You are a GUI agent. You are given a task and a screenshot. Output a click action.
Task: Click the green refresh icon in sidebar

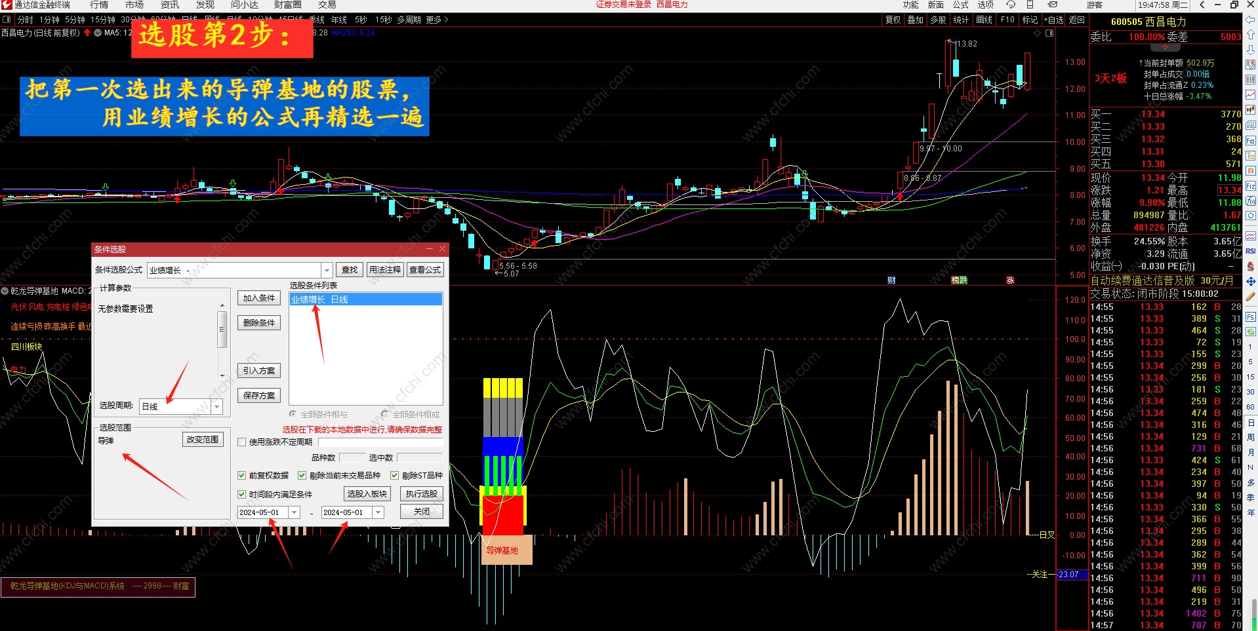pos(1251,332)
